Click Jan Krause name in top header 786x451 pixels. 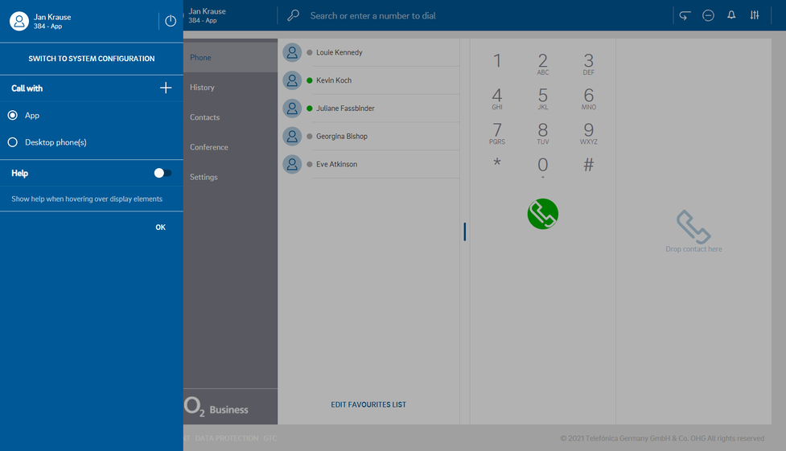pyautogui.click(x=207, y=11)
